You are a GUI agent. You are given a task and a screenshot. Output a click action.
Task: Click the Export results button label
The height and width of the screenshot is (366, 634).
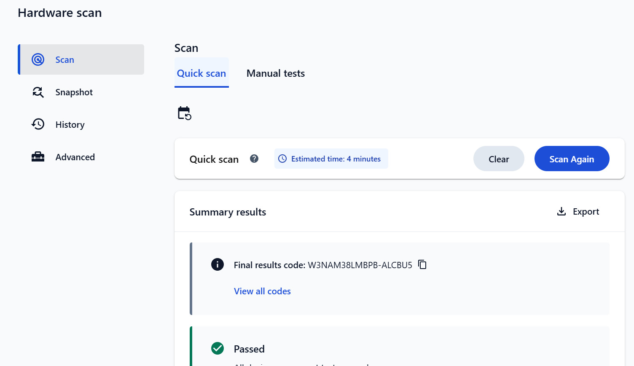[586, 212]
